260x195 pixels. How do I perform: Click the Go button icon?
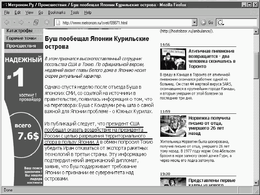coord(204,22)
